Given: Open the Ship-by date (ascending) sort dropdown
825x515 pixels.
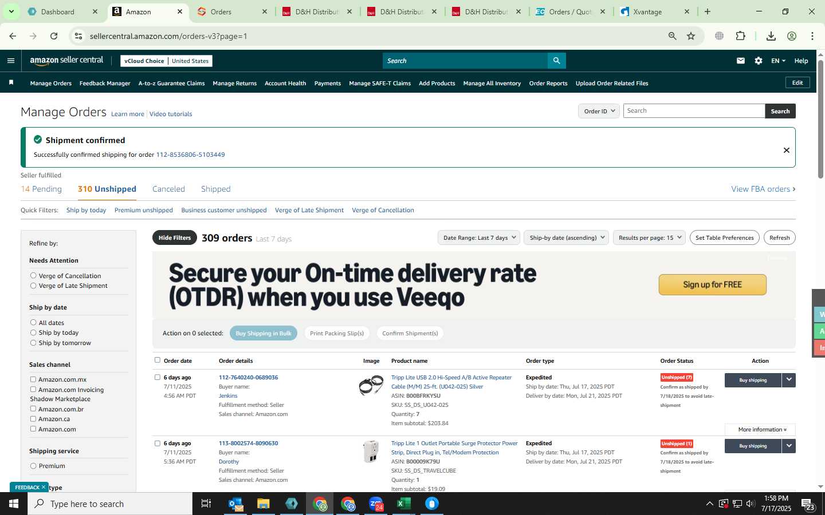Looking at the screenshot, I should point(566,237).
